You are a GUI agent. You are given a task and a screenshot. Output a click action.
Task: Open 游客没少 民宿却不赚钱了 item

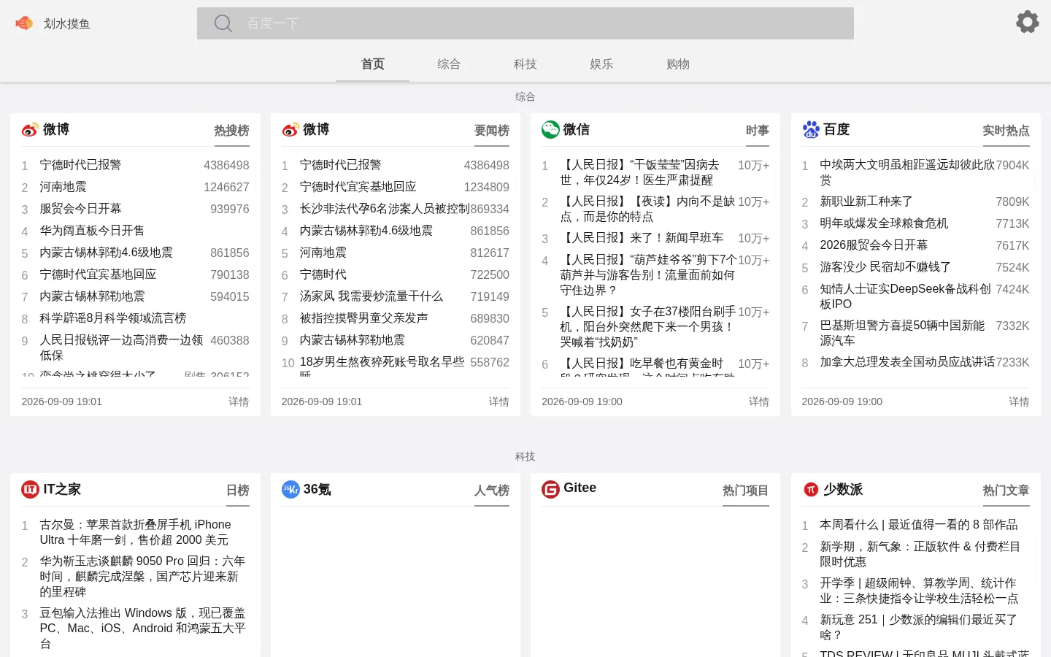point(885,267)
